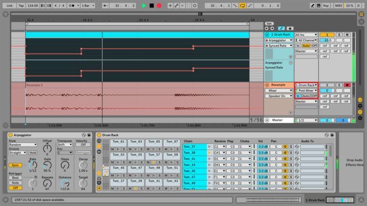This screenshot has width=367, height=206.
Task: Solo the 1 Drum Rack track
Action: [x=339, y=35]
